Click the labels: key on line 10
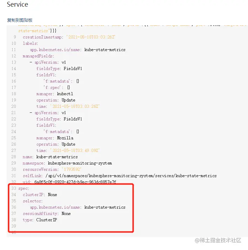Screen dimensions: 248x250 [x=30, y=43]
